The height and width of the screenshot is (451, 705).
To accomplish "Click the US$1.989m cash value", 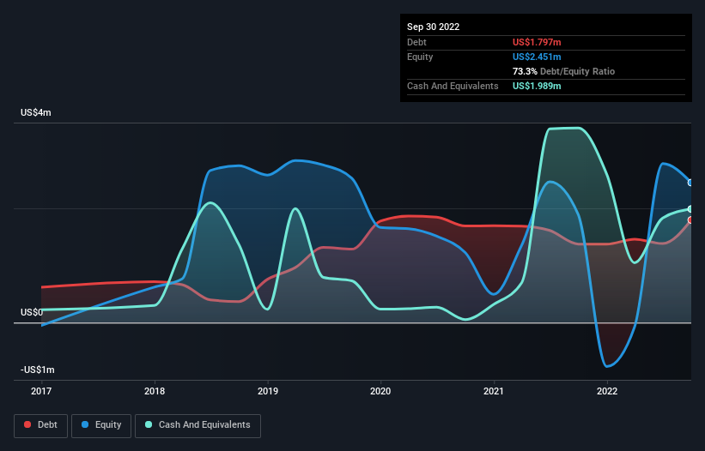I will pos(537,86).
